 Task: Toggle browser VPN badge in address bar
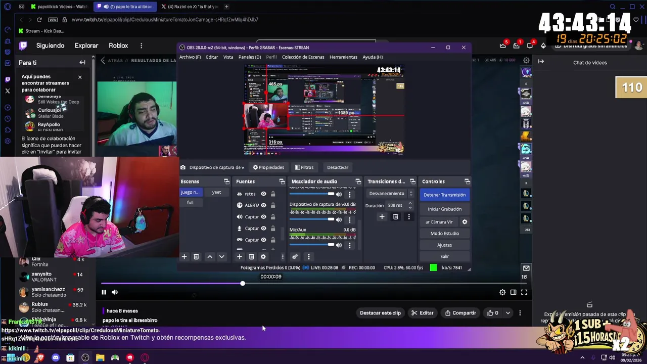[53, 20]
